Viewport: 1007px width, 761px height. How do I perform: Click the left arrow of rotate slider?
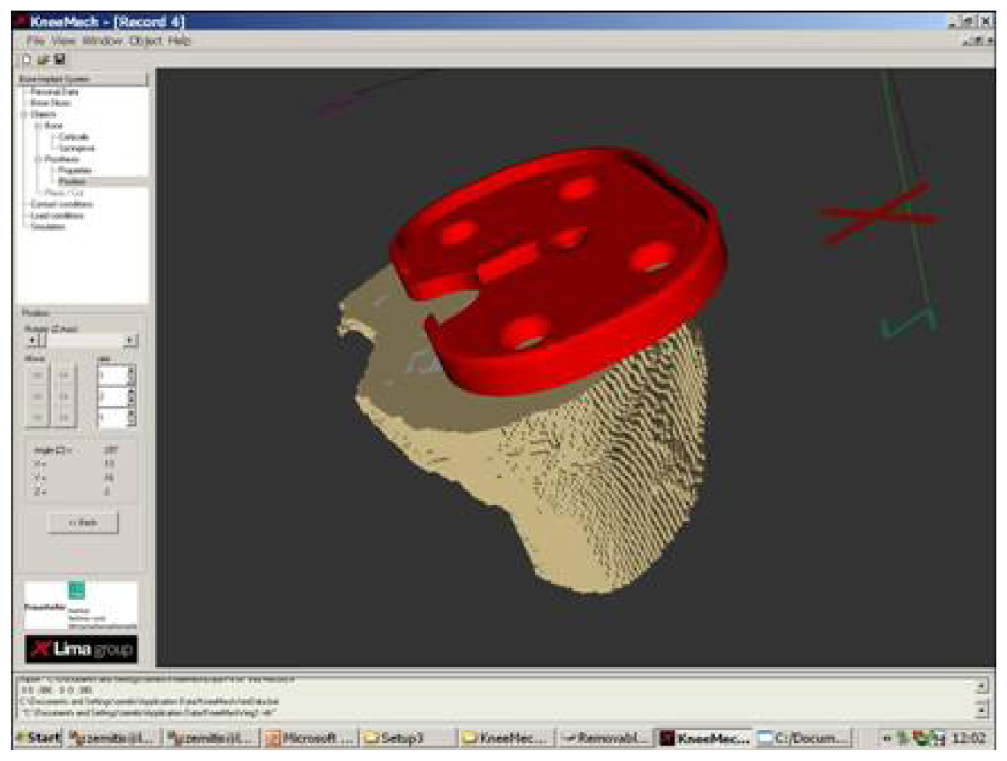point(32,340)
